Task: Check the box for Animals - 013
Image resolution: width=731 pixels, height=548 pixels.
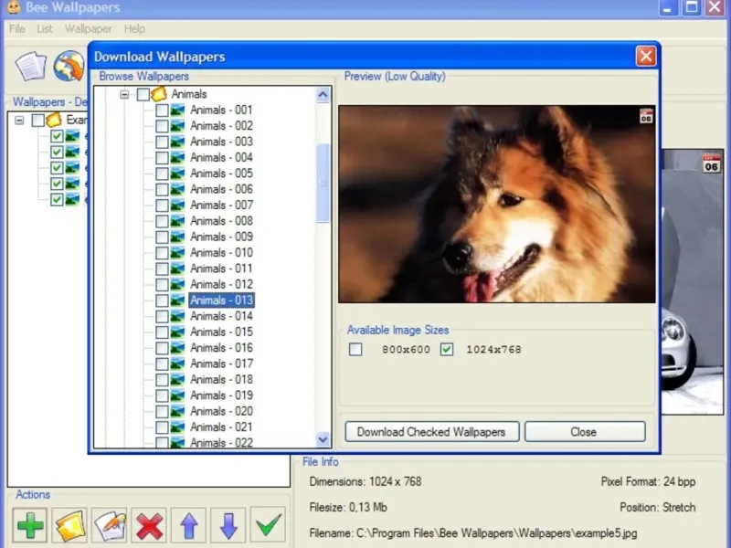Action: (162, 300)
